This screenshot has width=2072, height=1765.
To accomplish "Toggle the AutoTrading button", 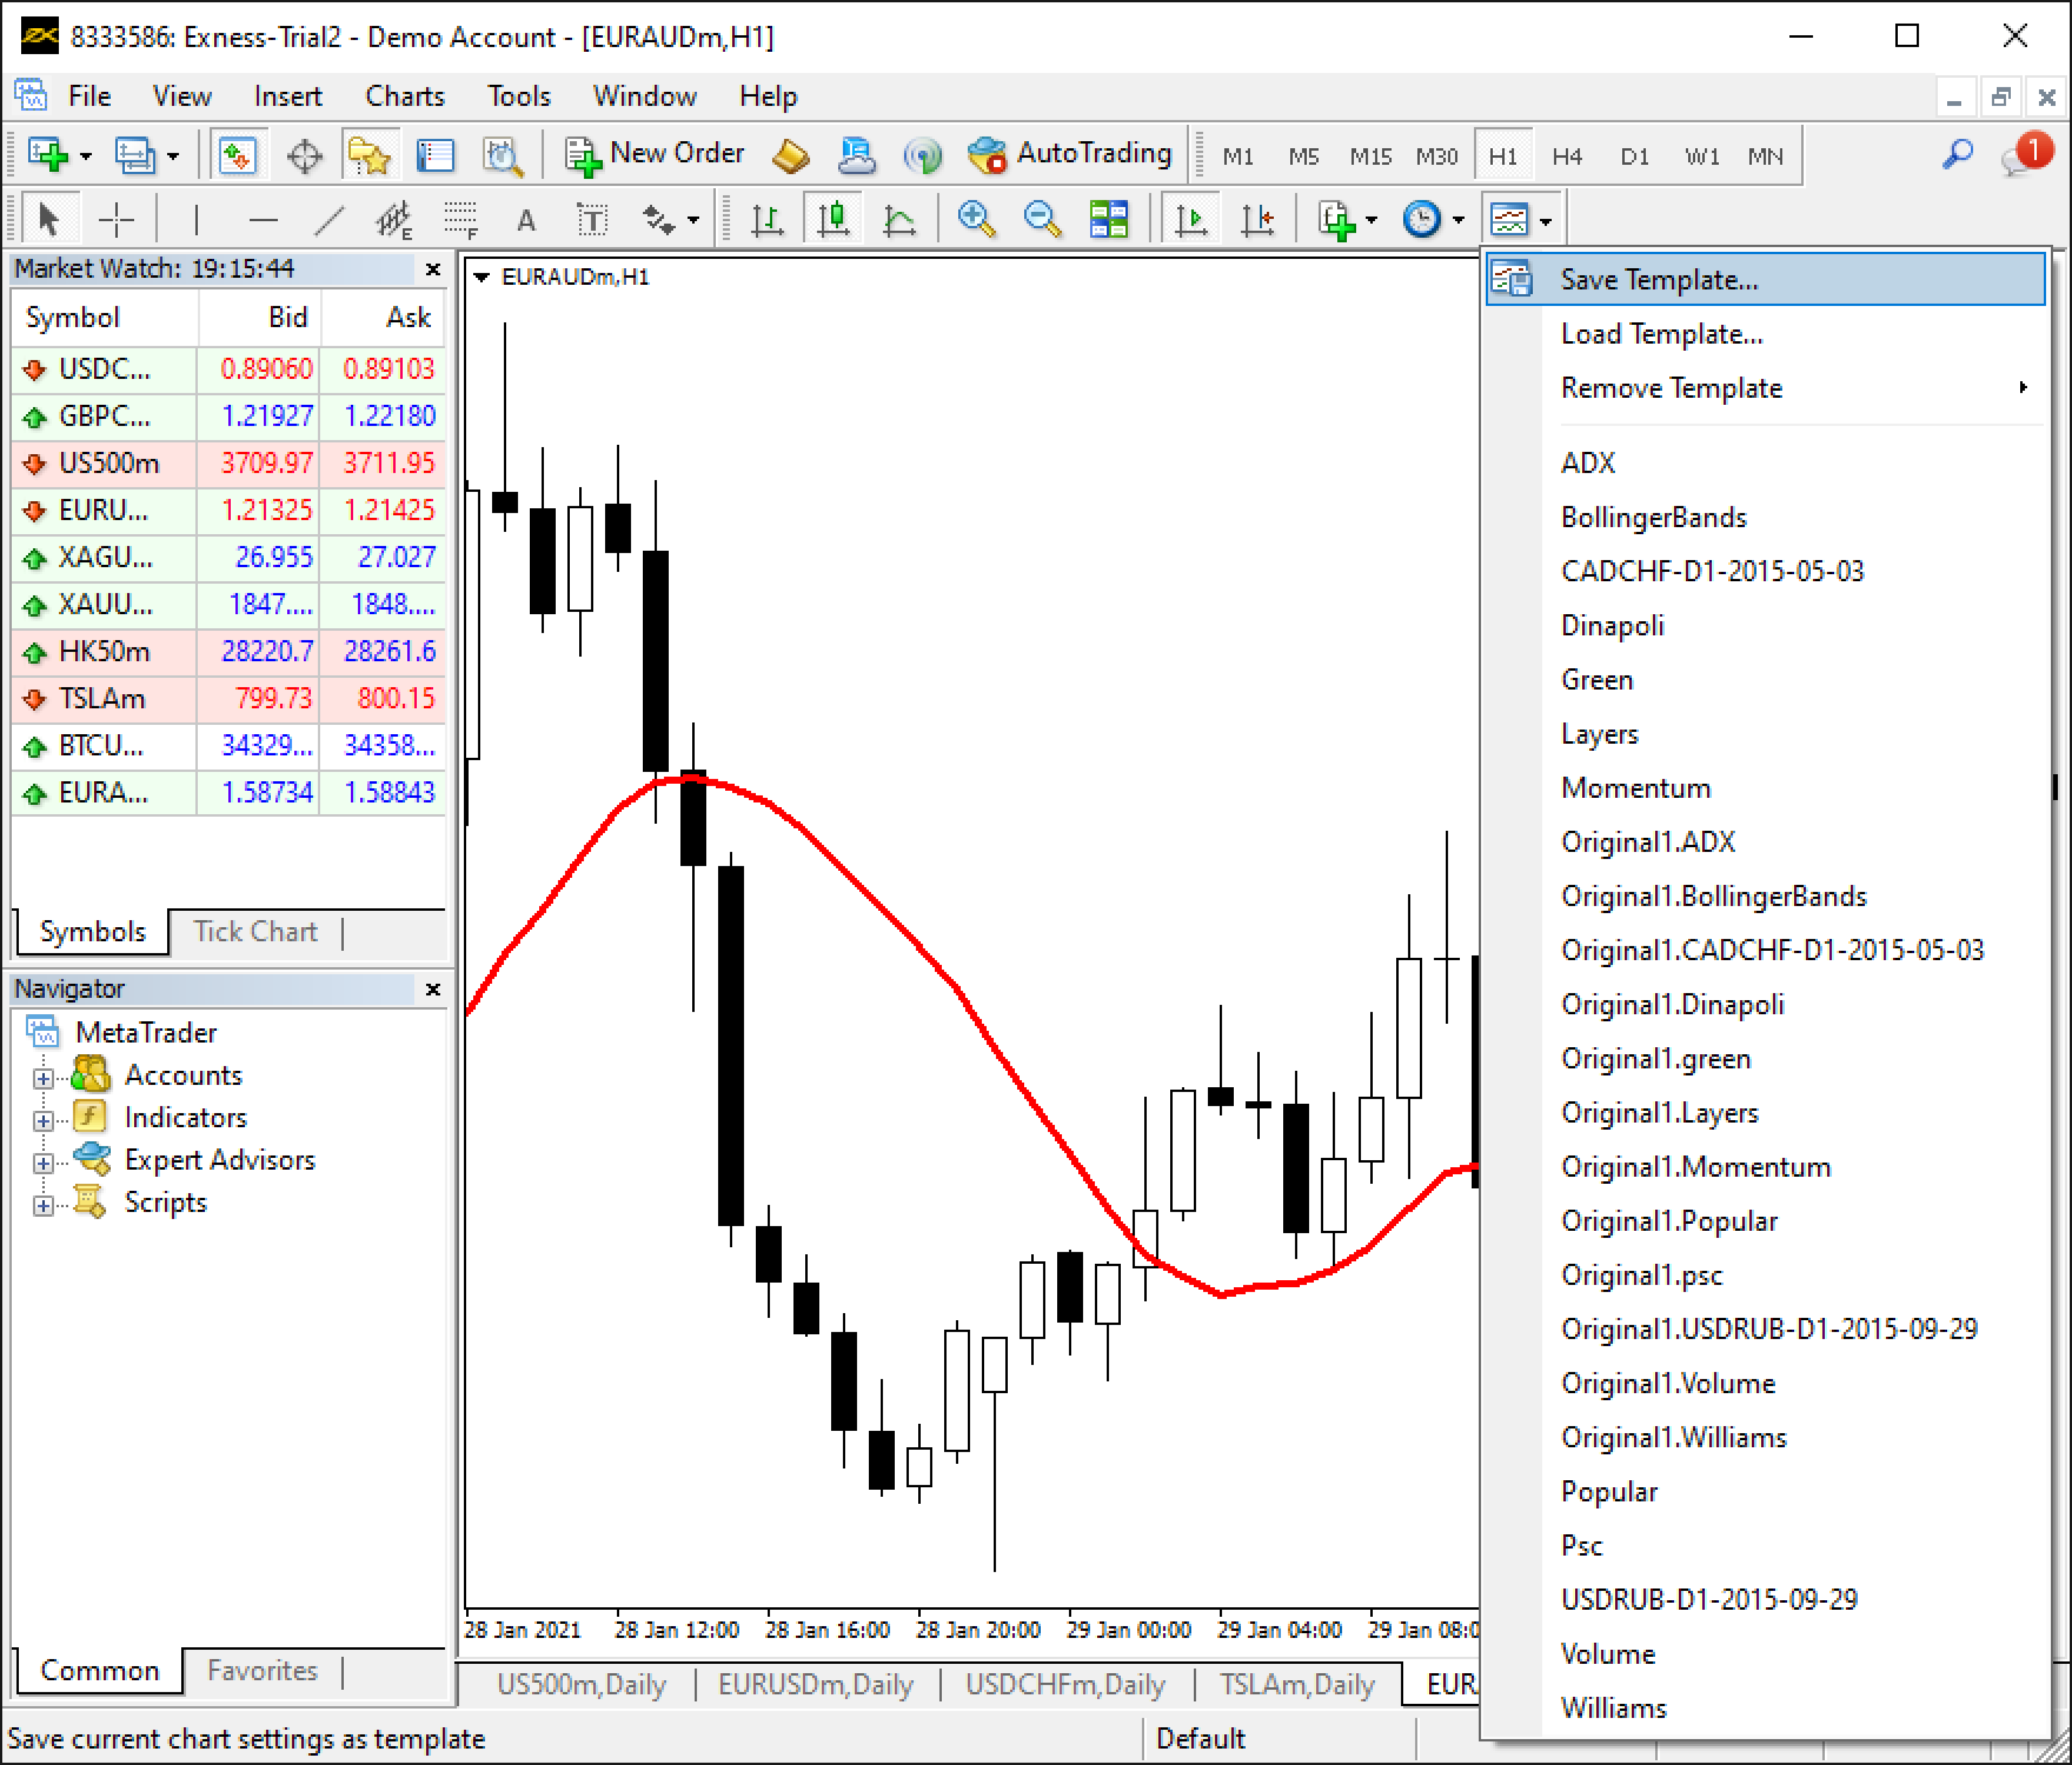I will (x=1069, y=154).
